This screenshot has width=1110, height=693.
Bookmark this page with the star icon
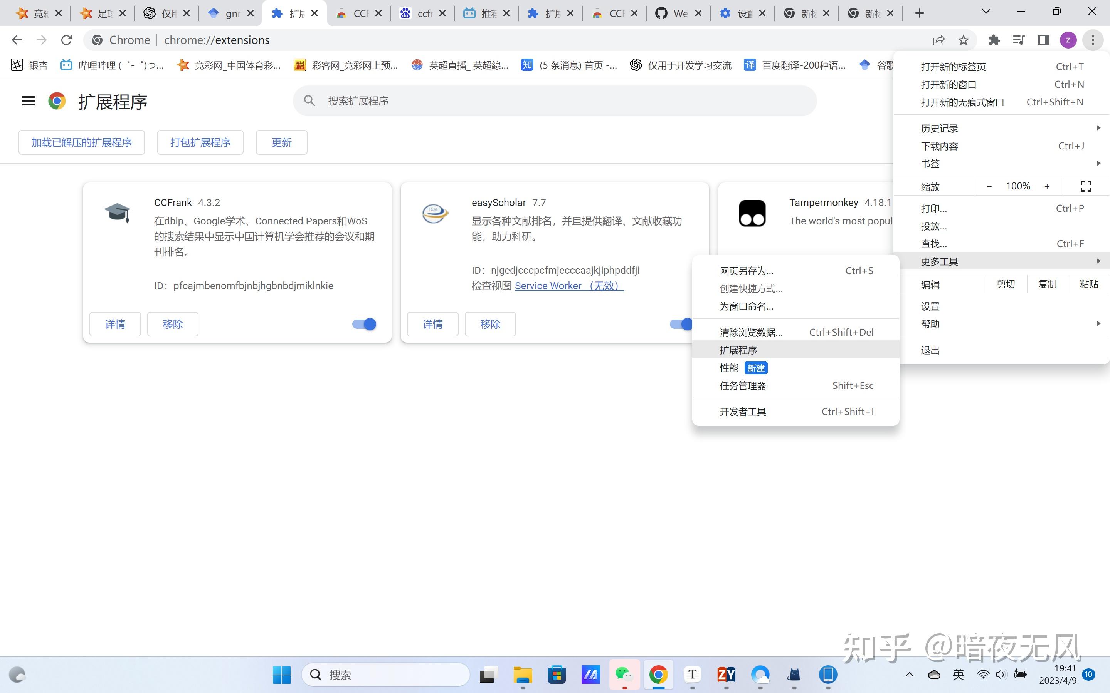(x=963, y=40)
